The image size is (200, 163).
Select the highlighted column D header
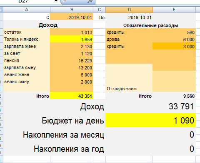click(x=129, y=10)
